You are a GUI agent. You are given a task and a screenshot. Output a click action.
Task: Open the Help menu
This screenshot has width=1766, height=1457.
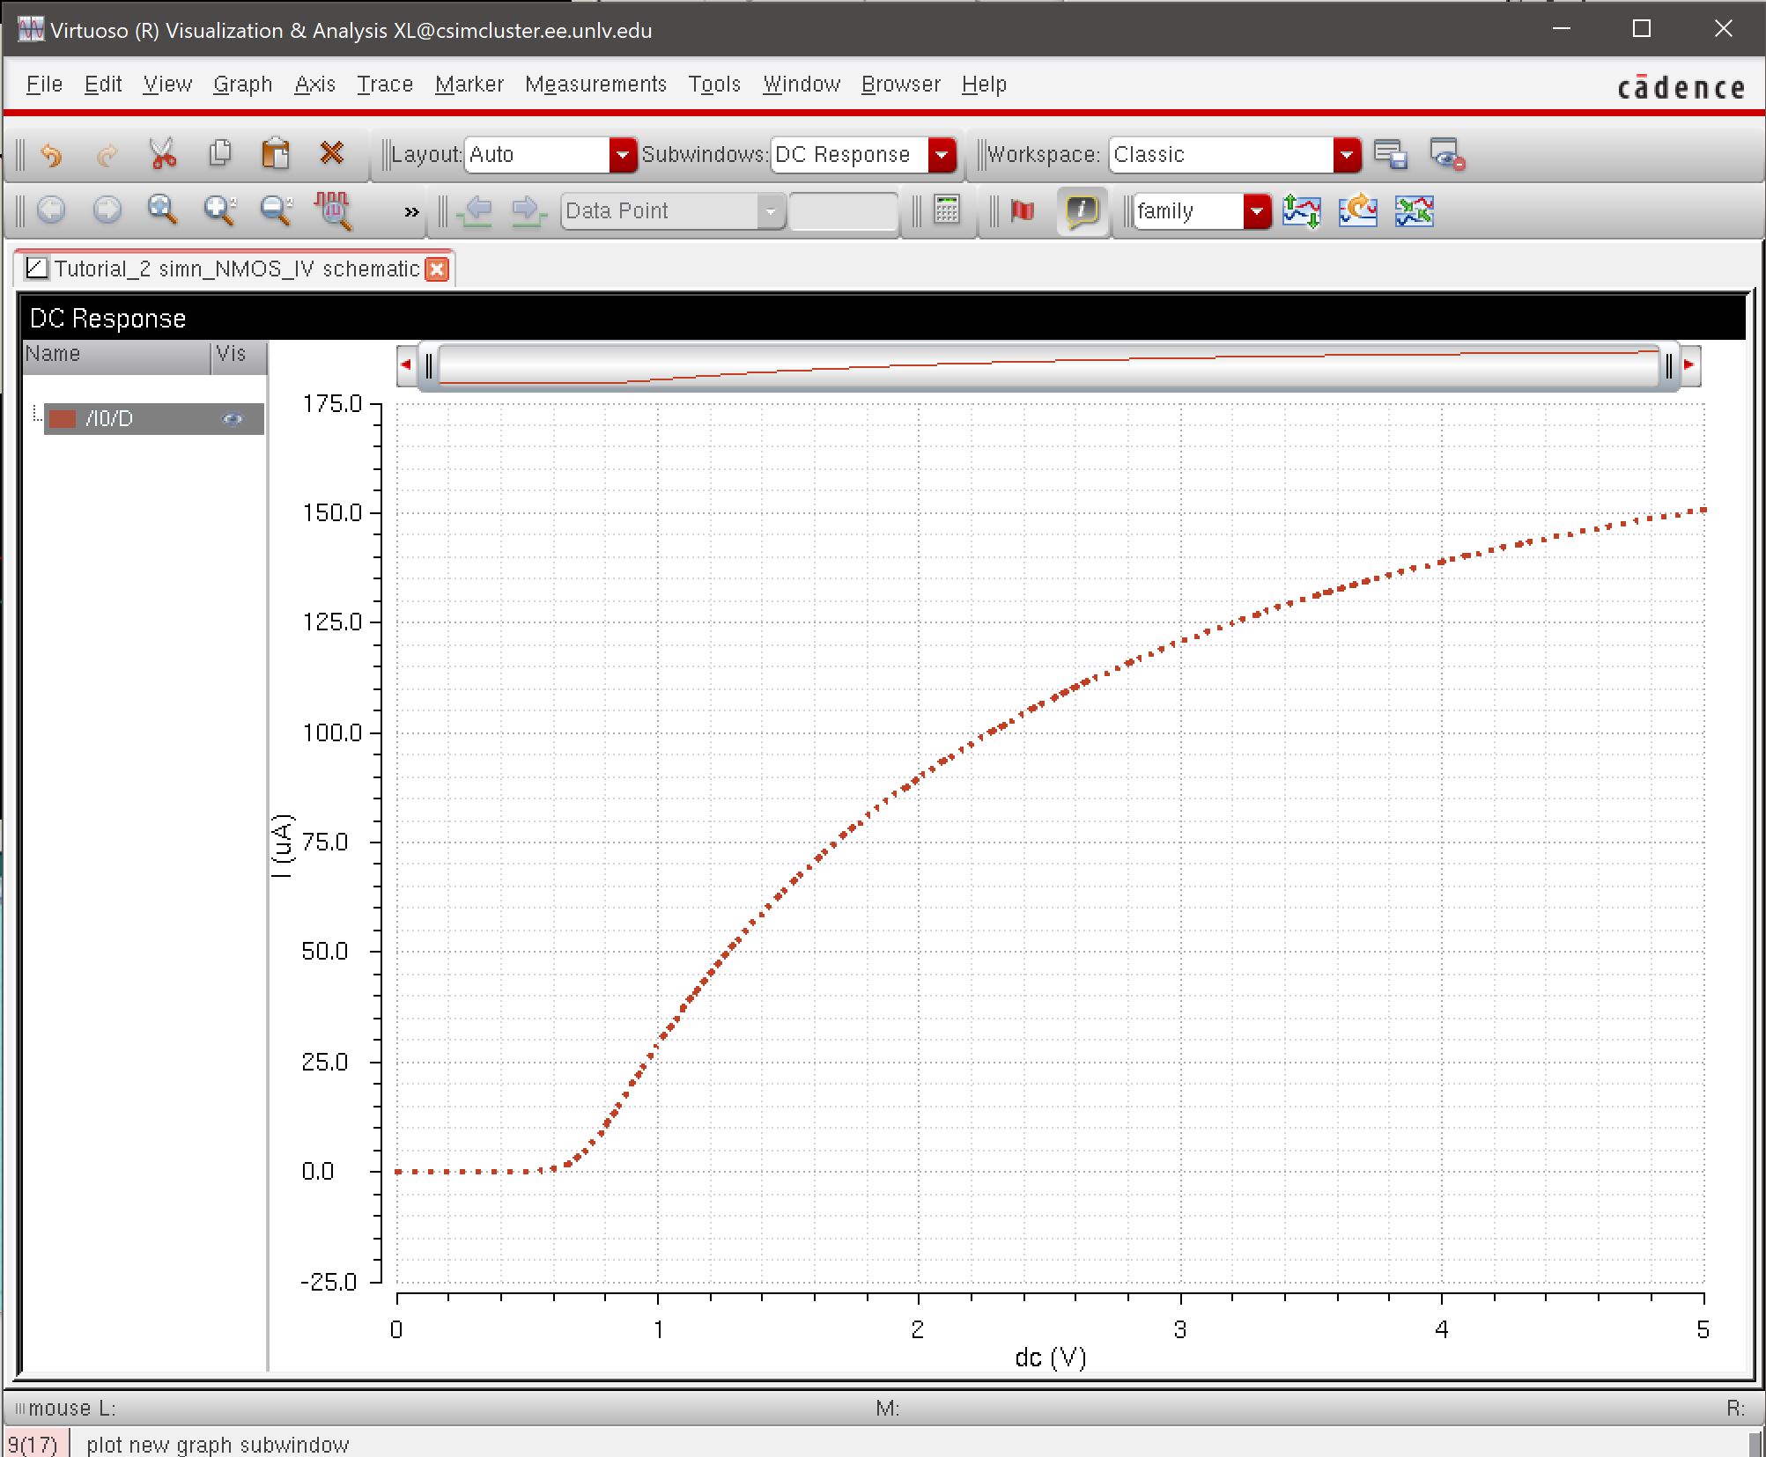[984, 85]
